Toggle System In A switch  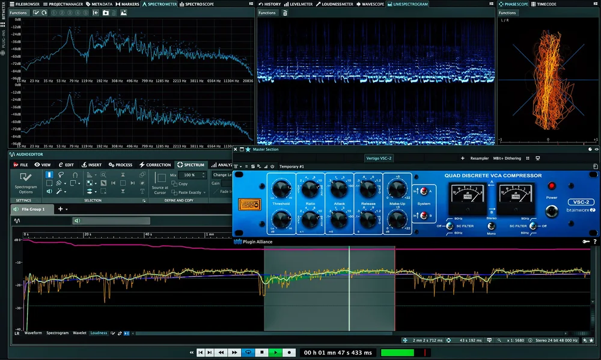click(x=424, y=191)
